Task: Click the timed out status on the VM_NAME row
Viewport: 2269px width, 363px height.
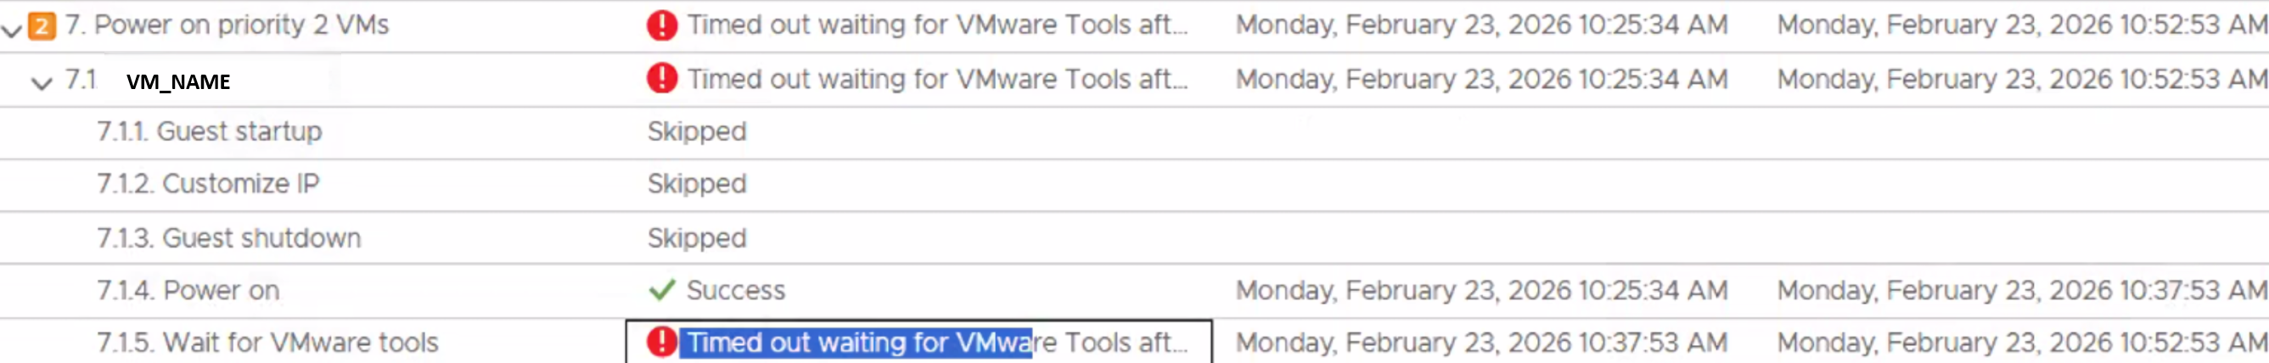Action: point(937,79)
